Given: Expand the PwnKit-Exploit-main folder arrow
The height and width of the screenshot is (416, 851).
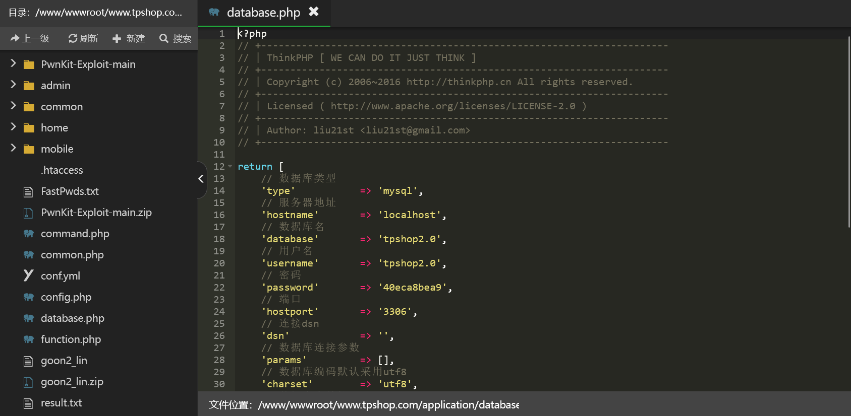Looking at the screenshot, I should 13,63.
